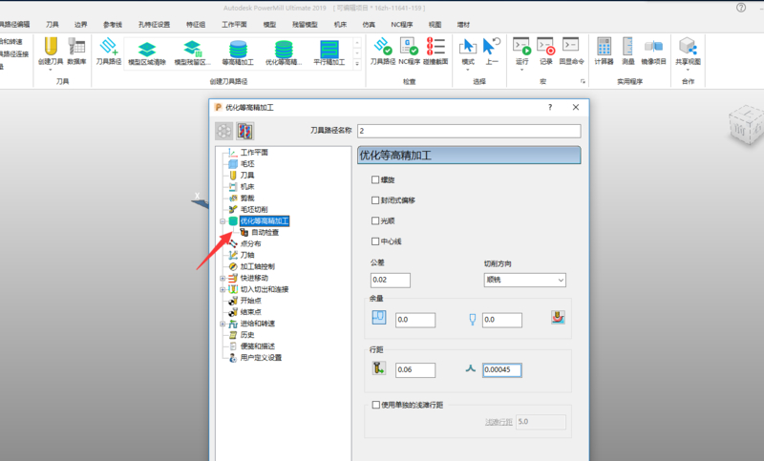The width and height of the screenshot is (764, 461).
Task: Select 自动检查 in the dialog tree
Action: coord(265,232)
